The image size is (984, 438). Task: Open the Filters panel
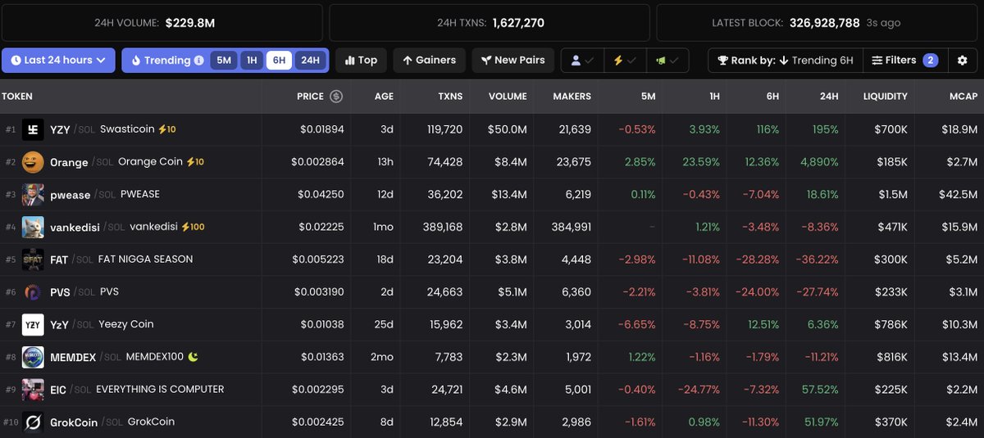[x=904, y=60]
